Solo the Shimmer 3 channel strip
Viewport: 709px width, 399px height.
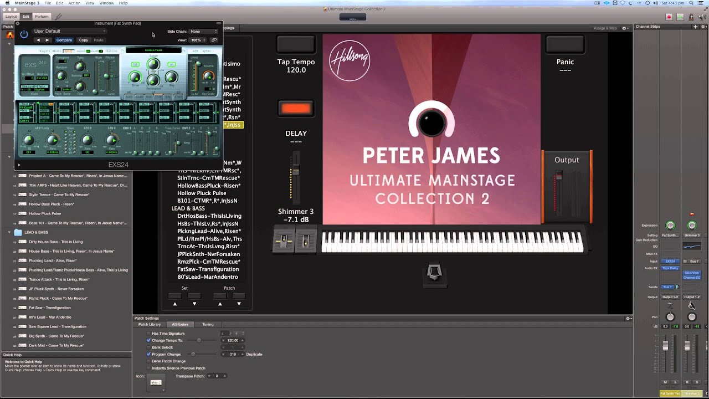[x=696, y=382]
